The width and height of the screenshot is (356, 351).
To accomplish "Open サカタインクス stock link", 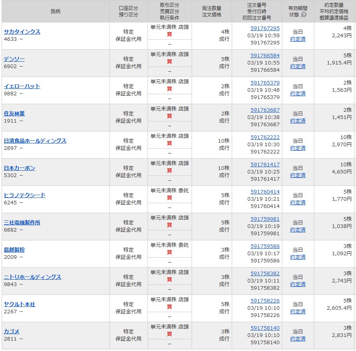I will tap(22, 32).
